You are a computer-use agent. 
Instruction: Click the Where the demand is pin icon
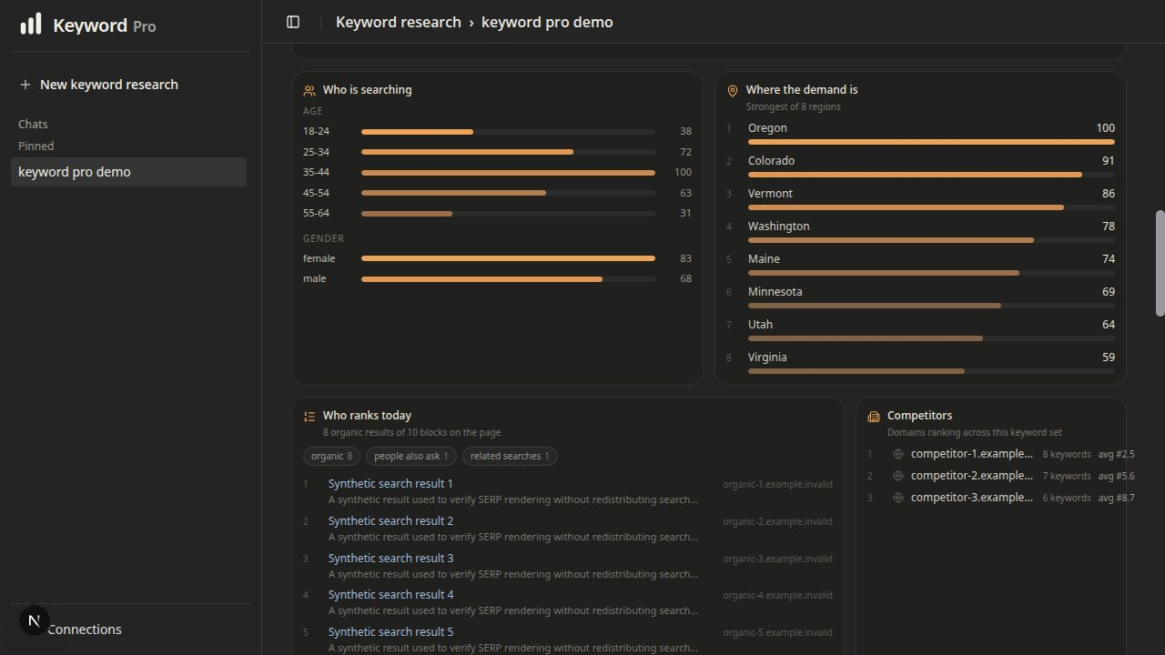click(732, 90)
